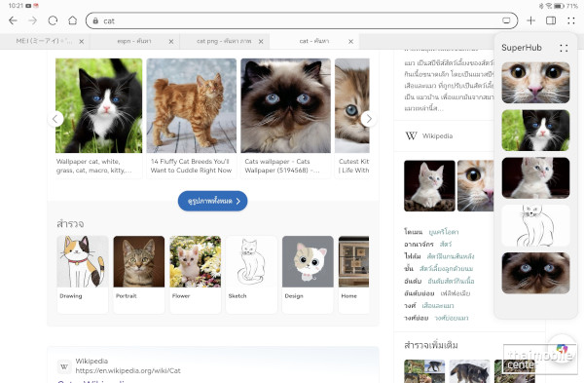Open the Wikipedia link in knowledge panel
The height and width of the screenshot is (383, 584).
[x=437, y=136]
